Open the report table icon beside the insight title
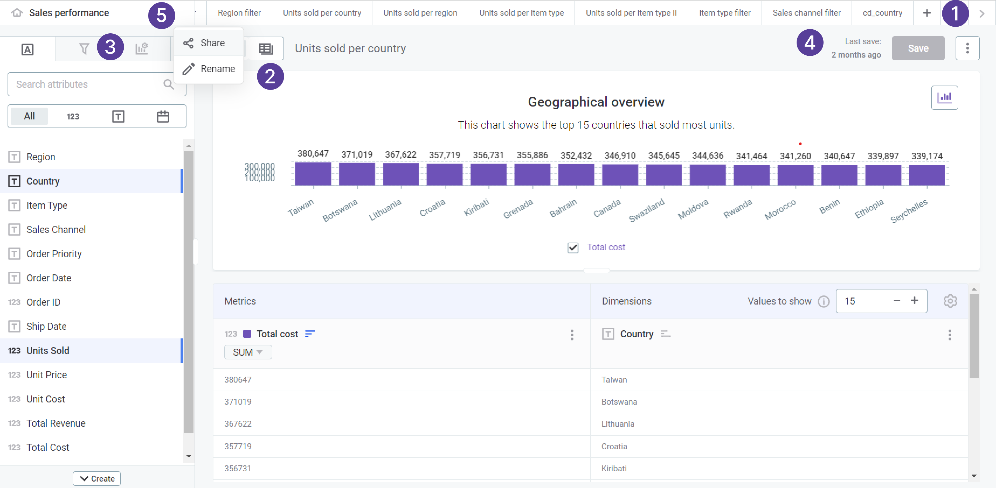The image size is (996, 488). tap(266, 49)
